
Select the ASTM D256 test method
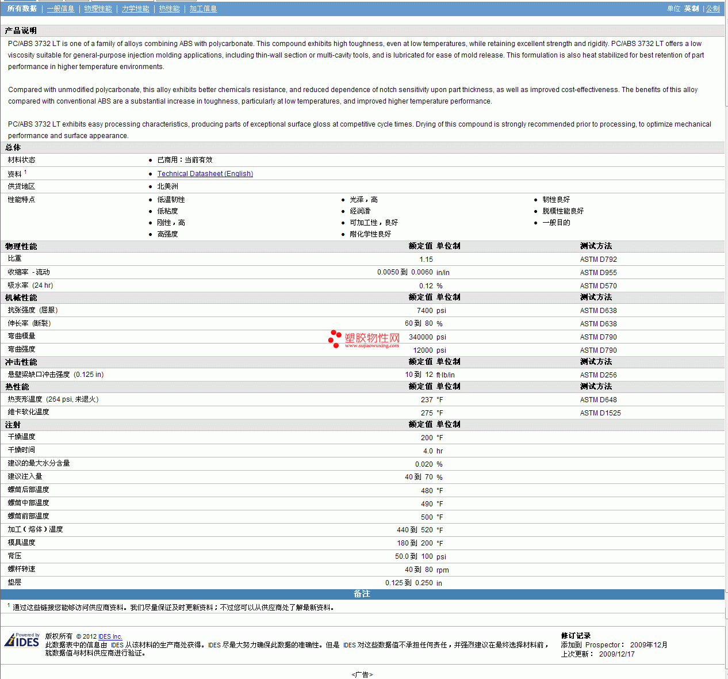click(599, 375)
